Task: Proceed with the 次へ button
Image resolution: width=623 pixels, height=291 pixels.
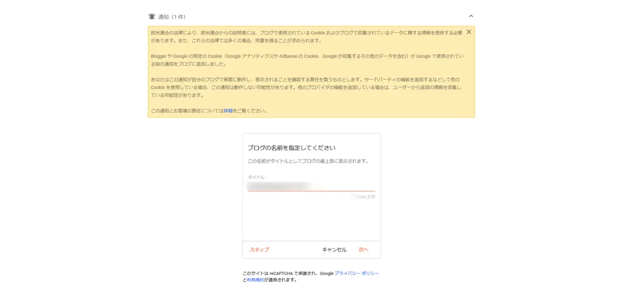Action: click(x=363, y=250)
